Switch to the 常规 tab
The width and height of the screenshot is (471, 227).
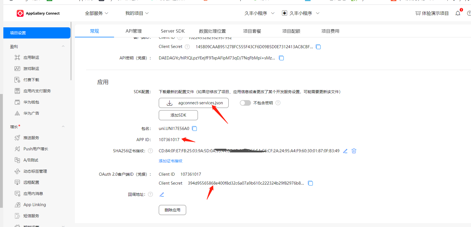[94, 31]
